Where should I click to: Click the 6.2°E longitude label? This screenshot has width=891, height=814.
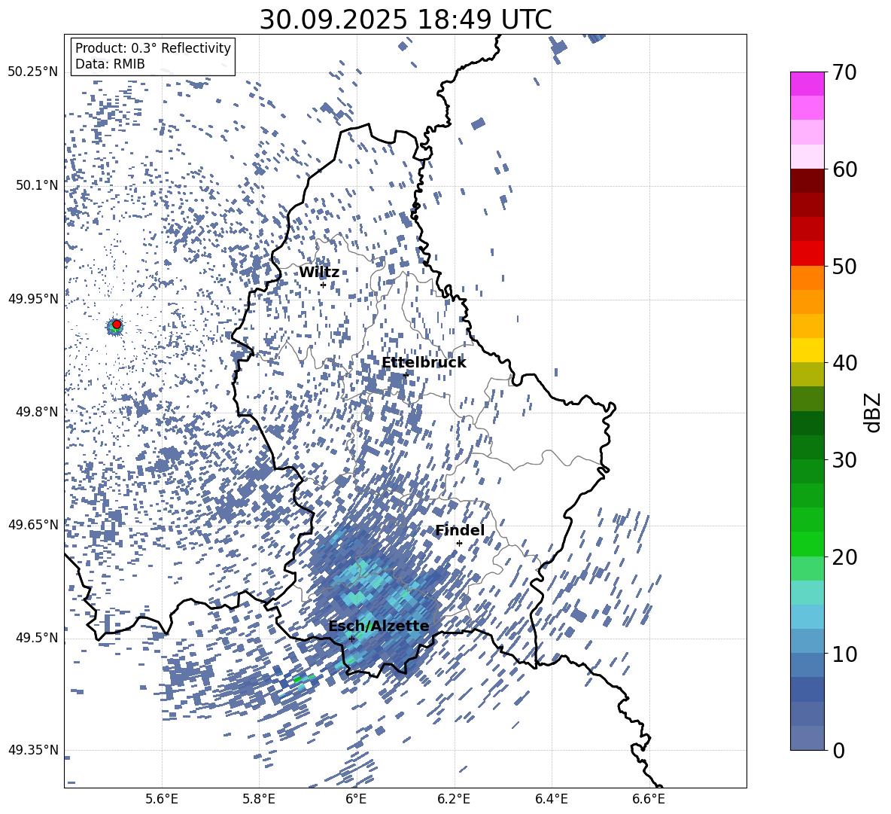(454, 799)
